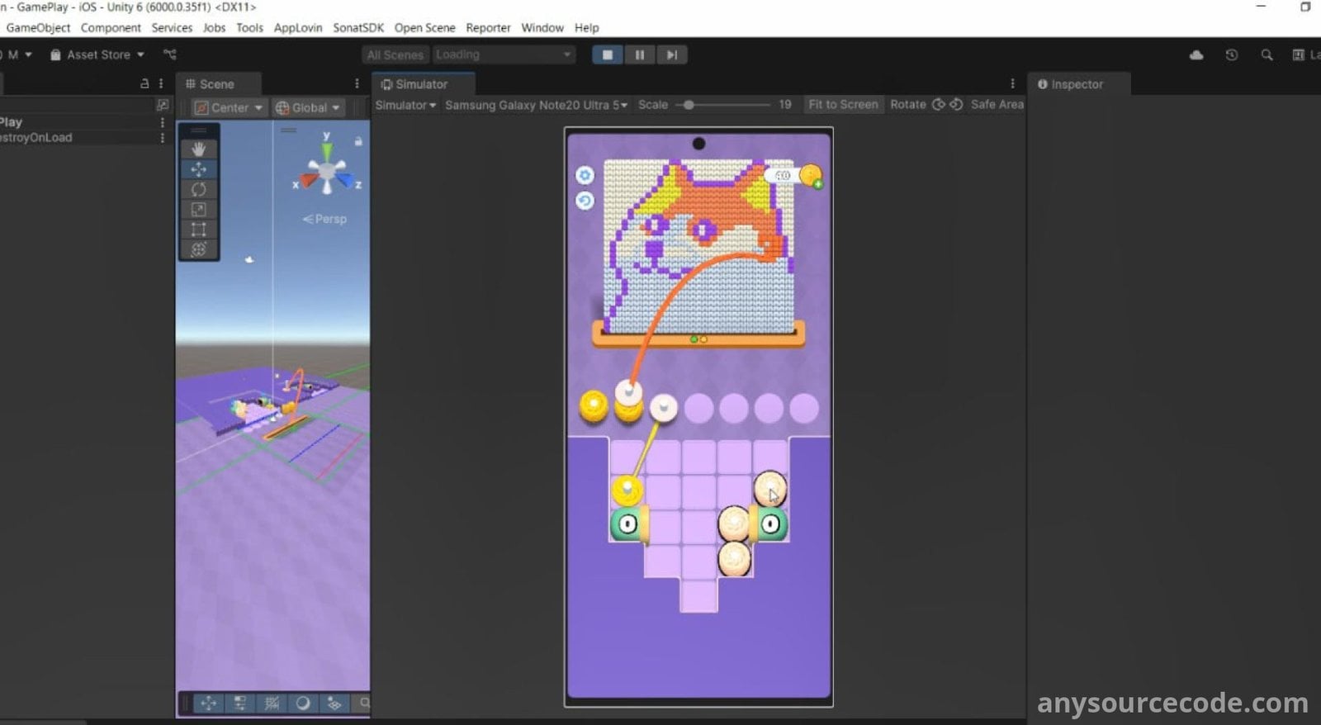Viewport: 1321px width, 725px height.
Task: Open the SonatSDK menu
Action: pyautogui.click(x=357, y=27)
